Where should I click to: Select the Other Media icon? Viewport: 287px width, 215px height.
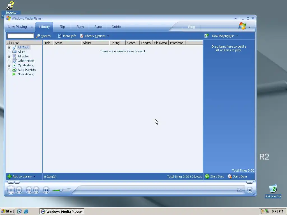point(14,61)
